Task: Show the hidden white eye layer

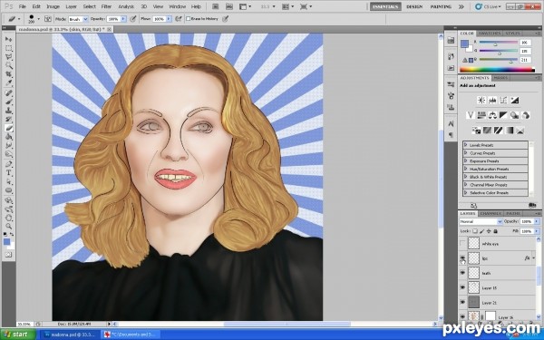Action: (x=462, y=244)
